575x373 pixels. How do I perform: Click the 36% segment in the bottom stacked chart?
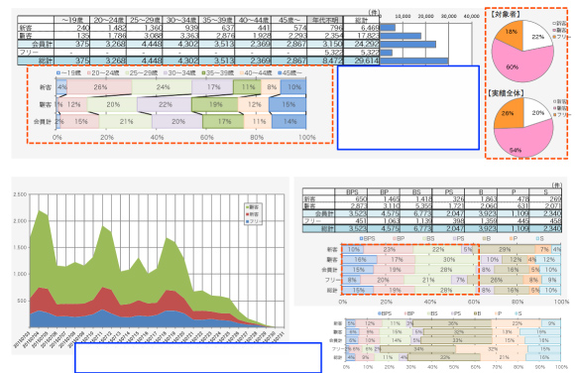tap(452, 323)
